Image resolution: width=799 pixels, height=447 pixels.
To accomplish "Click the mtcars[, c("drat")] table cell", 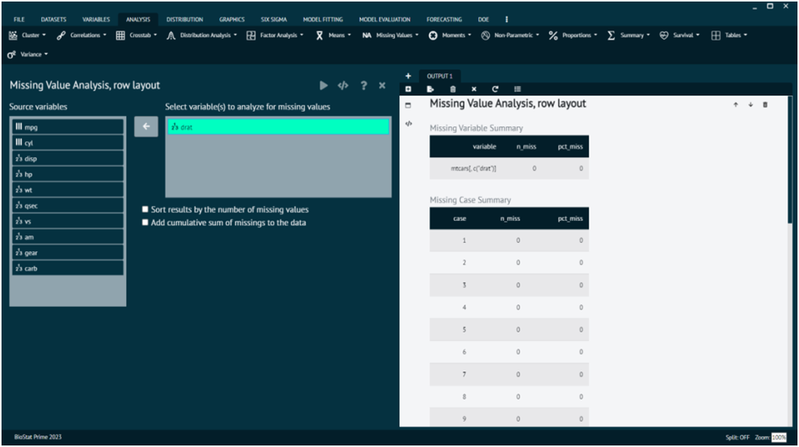I will 474,168.
